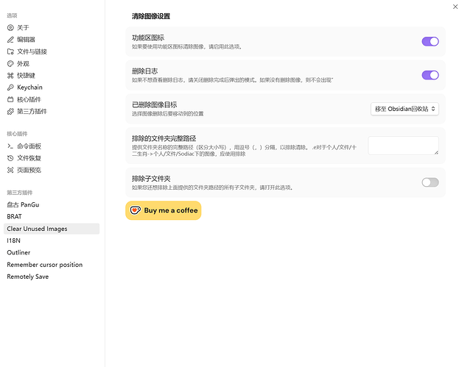Click the 删除日志 setting label
This screenshot has height=367, width=459.
[144, 71]
